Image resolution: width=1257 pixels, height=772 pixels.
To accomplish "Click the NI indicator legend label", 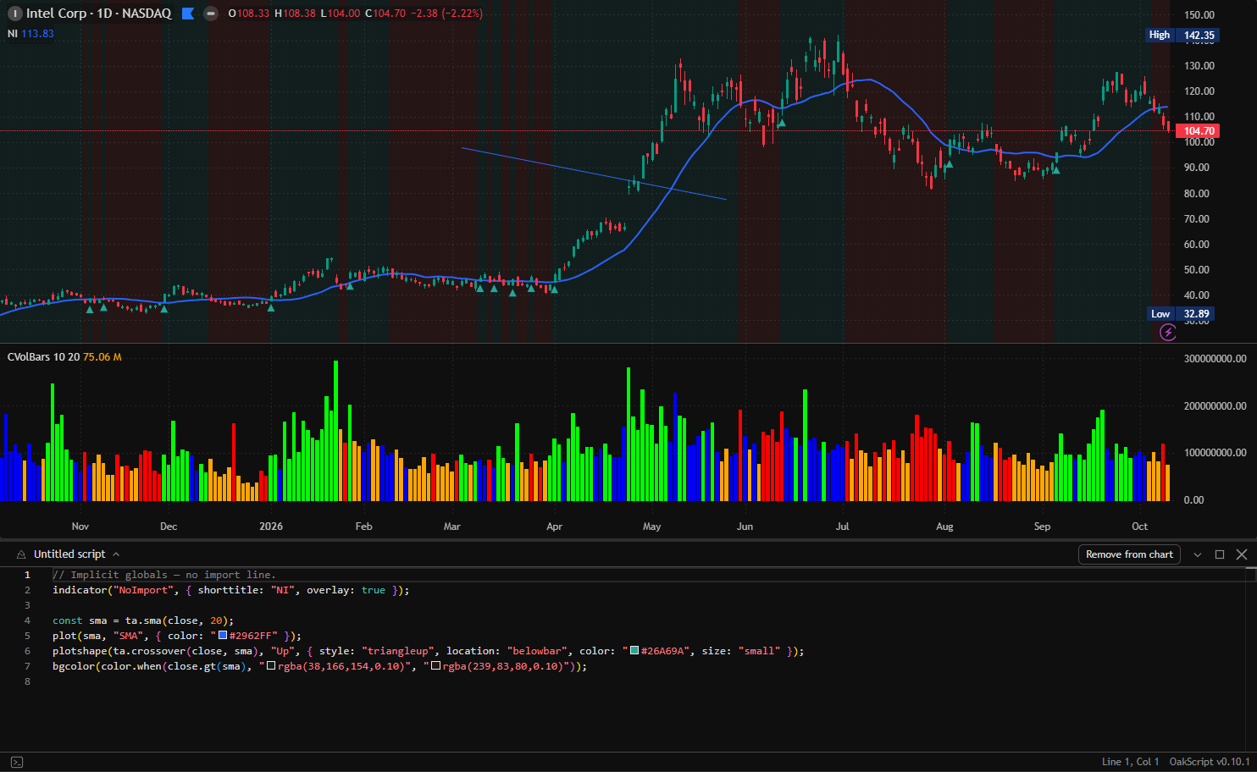I will 13,34.
